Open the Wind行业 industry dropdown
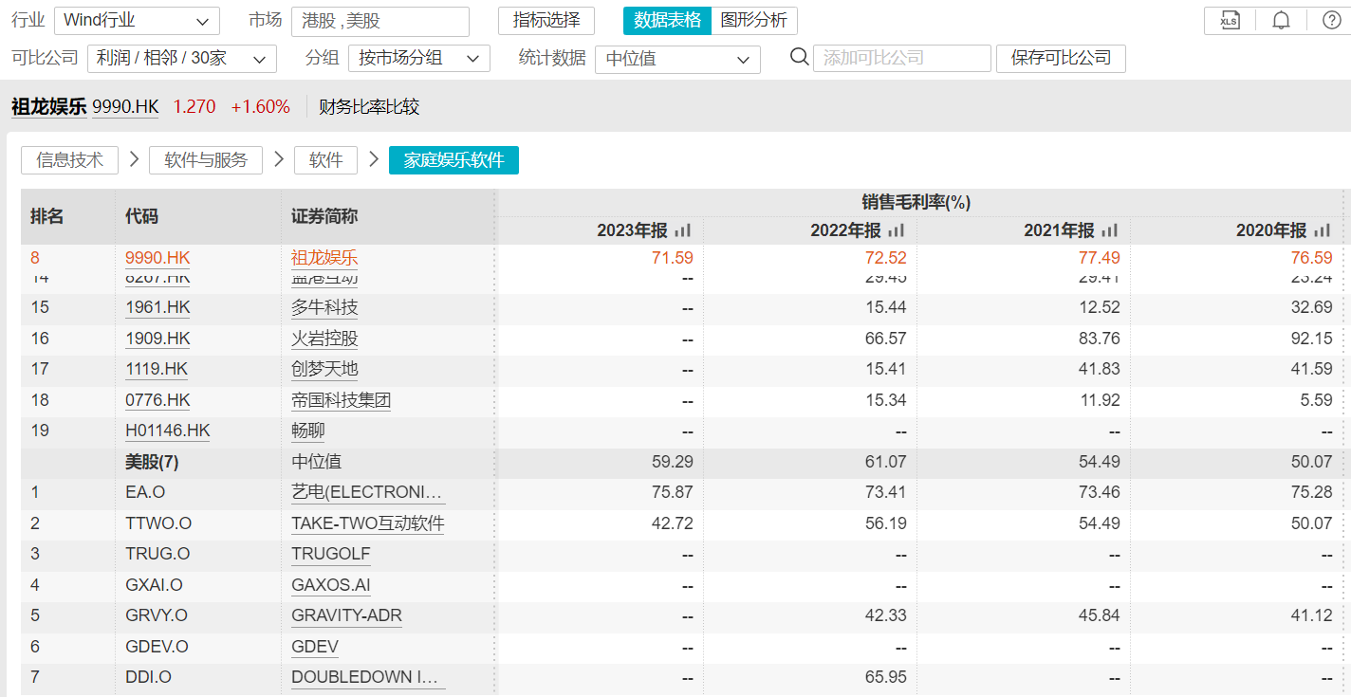 [137, 21]
